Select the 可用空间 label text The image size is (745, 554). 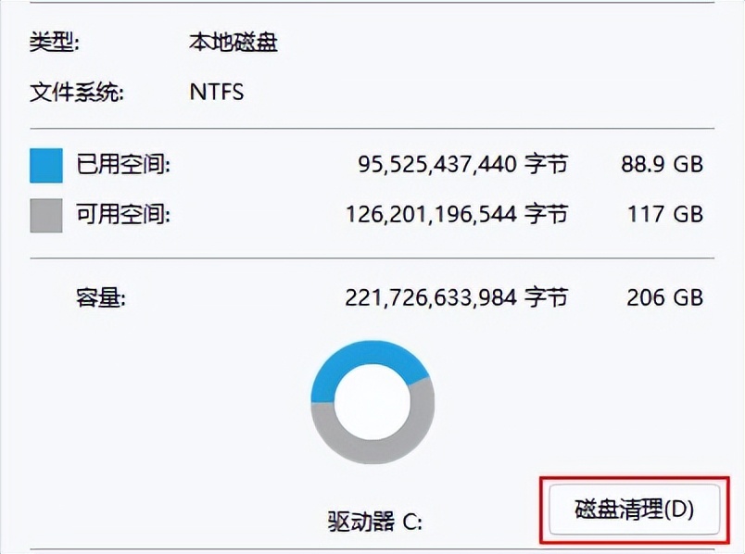pyautogui.click(x=123, y=215)
